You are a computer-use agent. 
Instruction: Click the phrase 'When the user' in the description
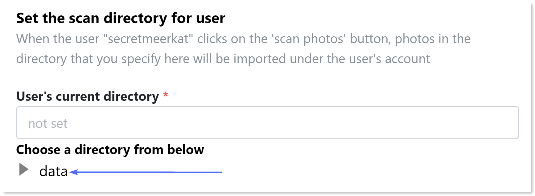(x=58, y=39)
